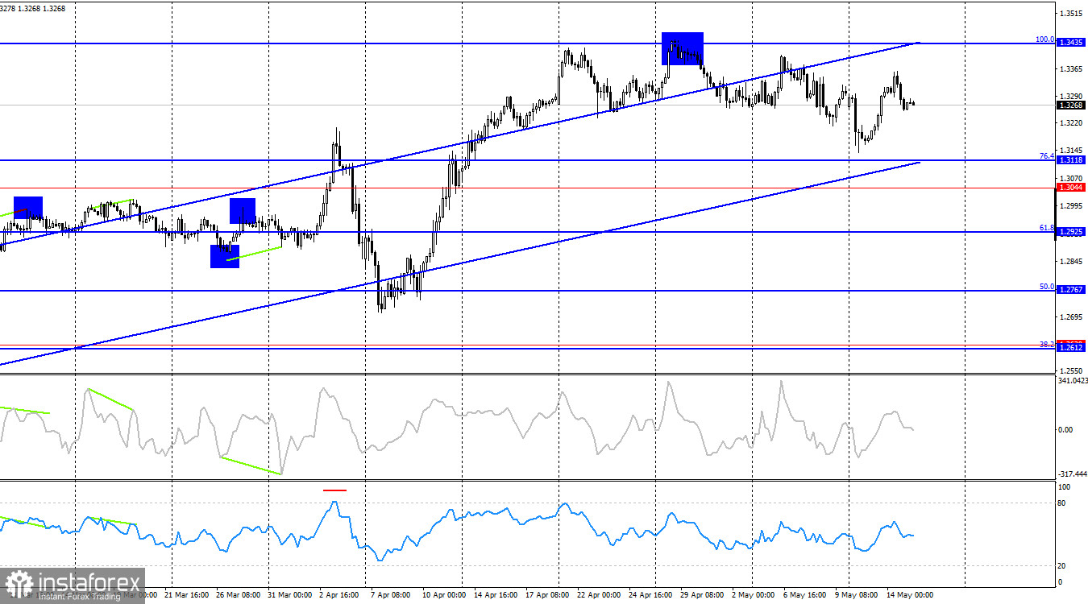The image size is (1088, 604).
Task: Select the 20 level on oscillator scale
Action: [1063, 565]
